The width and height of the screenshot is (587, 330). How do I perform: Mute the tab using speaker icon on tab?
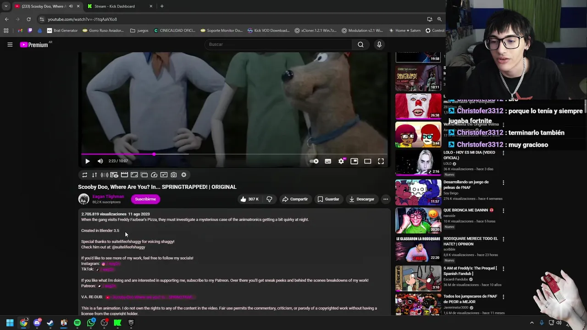click(x=71, y=6)
